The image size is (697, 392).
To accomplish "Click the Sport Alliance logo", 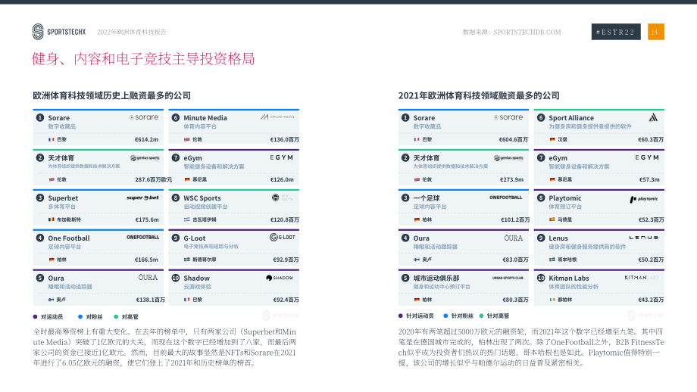I will [x=653, y=117].
